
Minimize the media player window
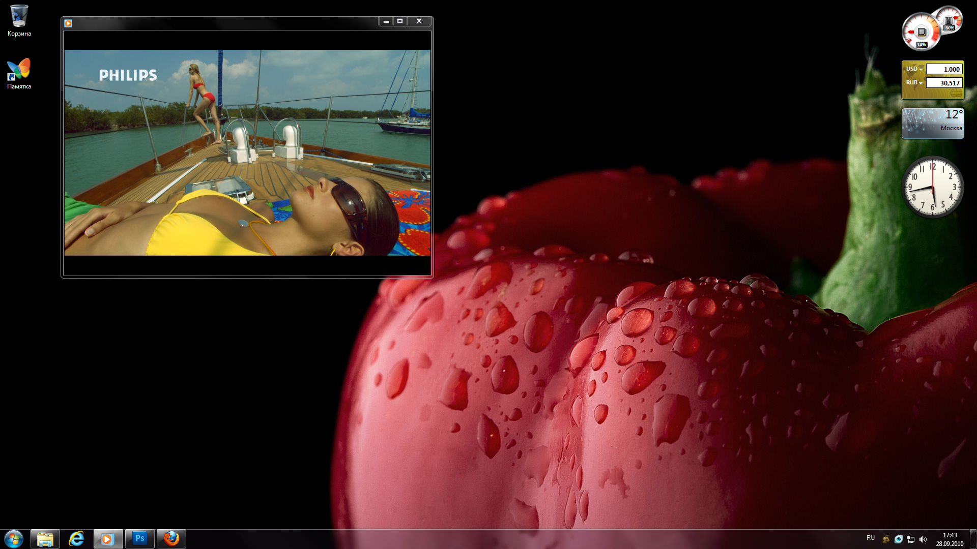[x=386, y=21]
